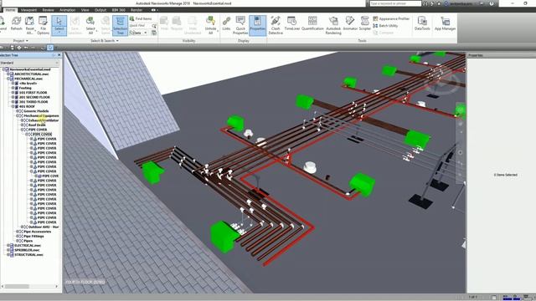
Task: Open the Standard dropdown in Selection Tree
Action: pos(30,63)
